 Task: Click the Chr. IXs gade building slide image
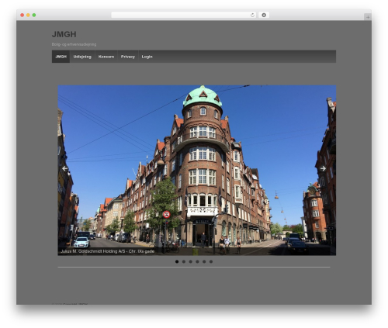197,170
